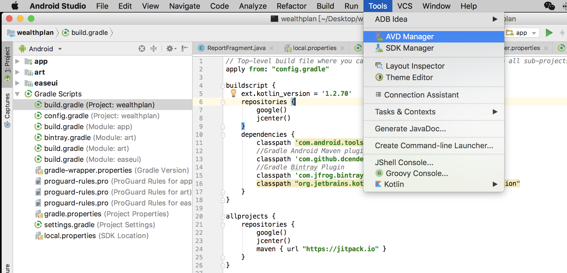The height and width of the screenshot is (273, 567).
Task: Click the Apple menu icon
Action: coord(15,6)
